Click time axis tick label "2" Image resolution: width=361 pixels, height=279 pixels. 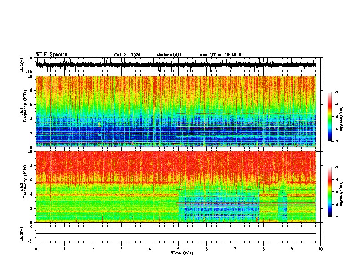93,249
